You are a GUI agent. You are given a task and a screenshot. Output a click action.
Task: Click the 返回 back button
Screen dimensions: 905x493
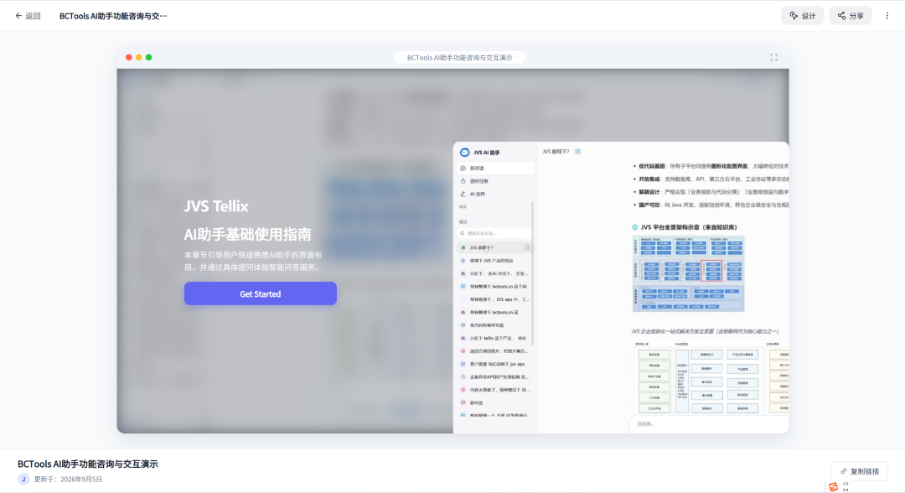(28, 16)
